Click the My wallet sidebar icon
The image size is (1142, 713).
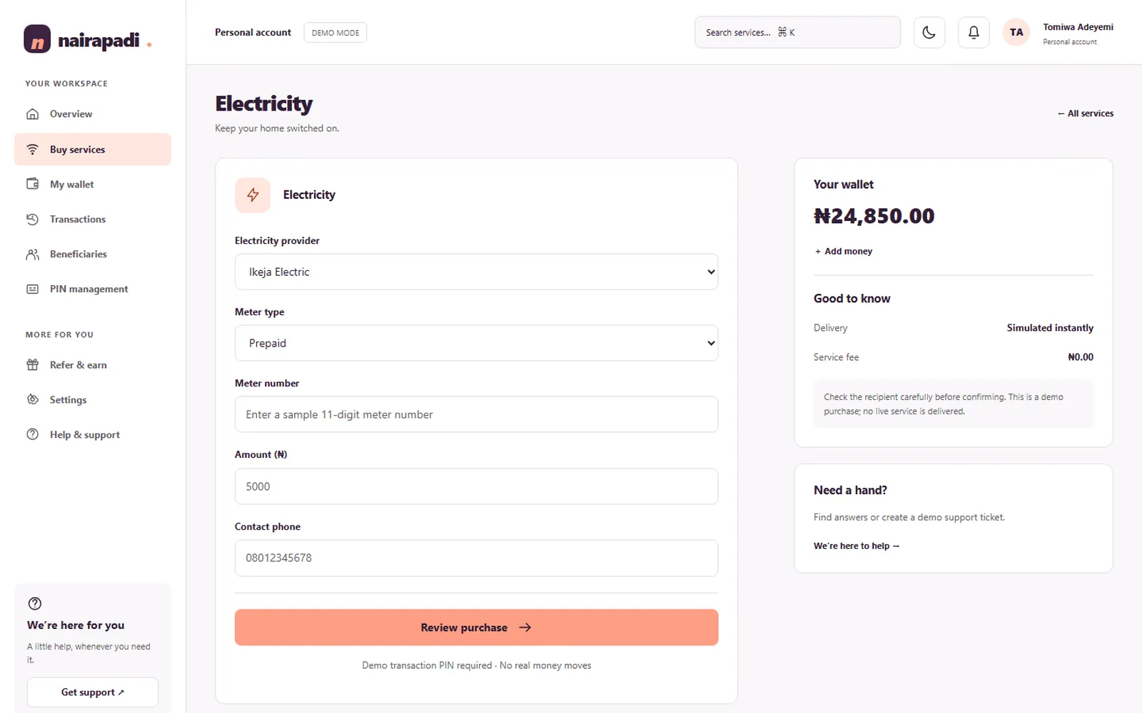point(33,184)
